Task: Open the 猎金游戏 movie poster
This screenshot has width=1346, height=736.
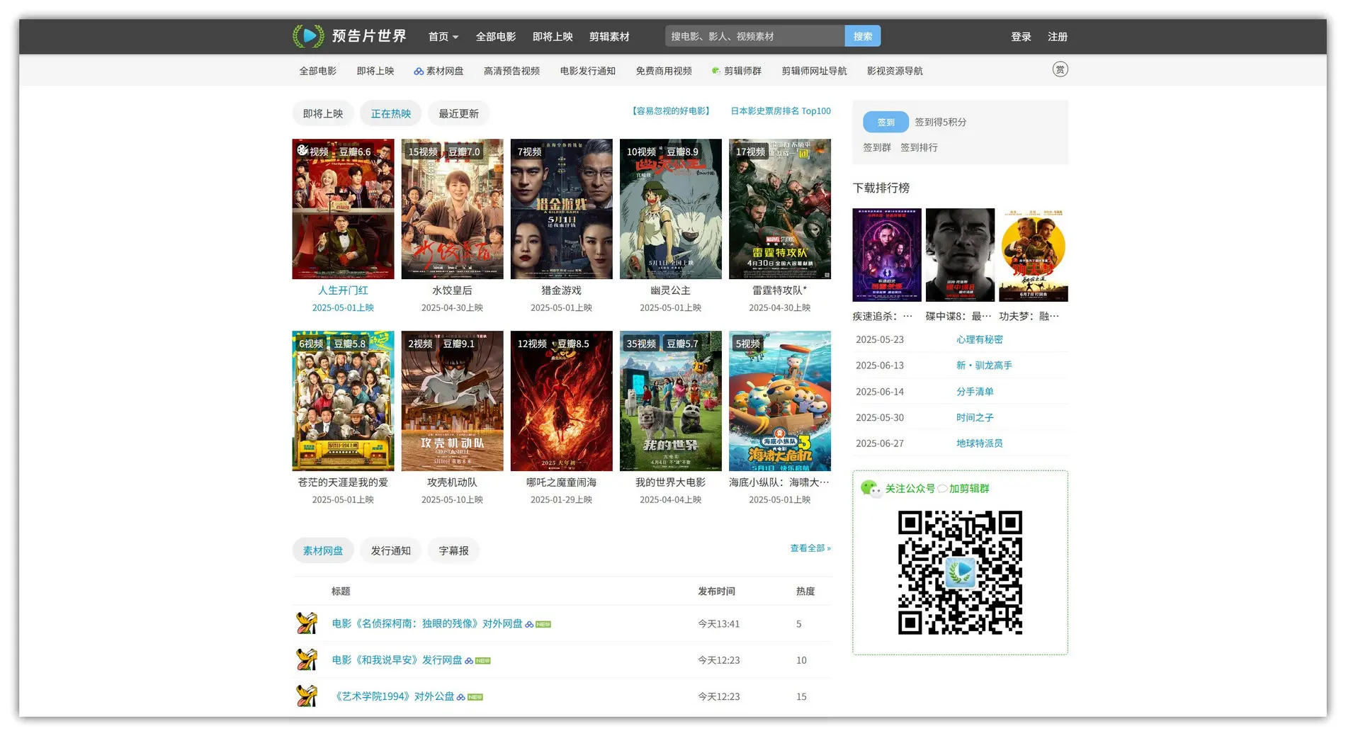Action: click(561, 209)
